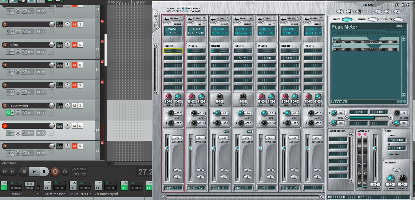
Task: Open envelope/trim button on track 94
Action: (x=24, y=72)
